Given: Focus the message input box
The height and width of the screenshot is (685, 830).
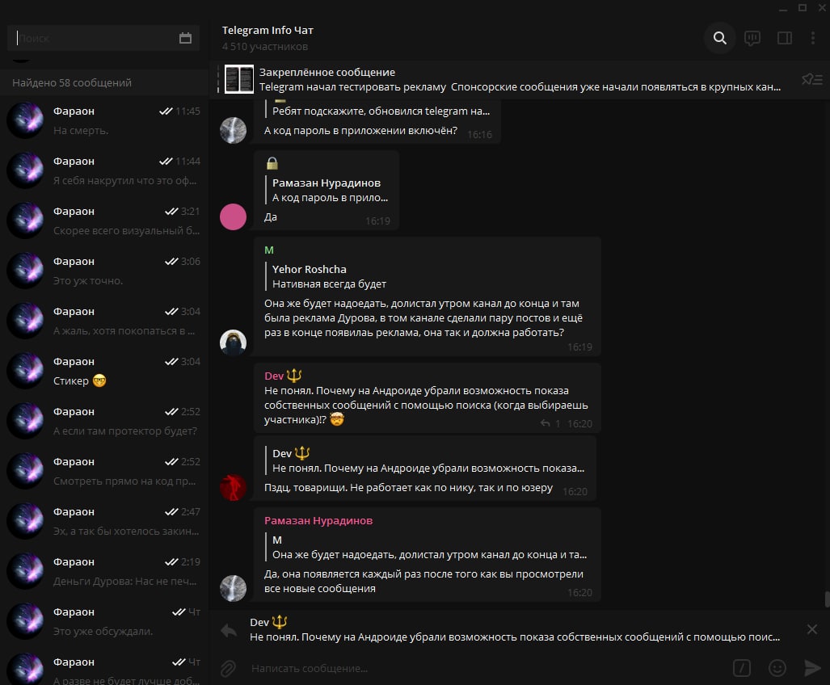Looking at the screenshot, I should click(x=487, y=668).
